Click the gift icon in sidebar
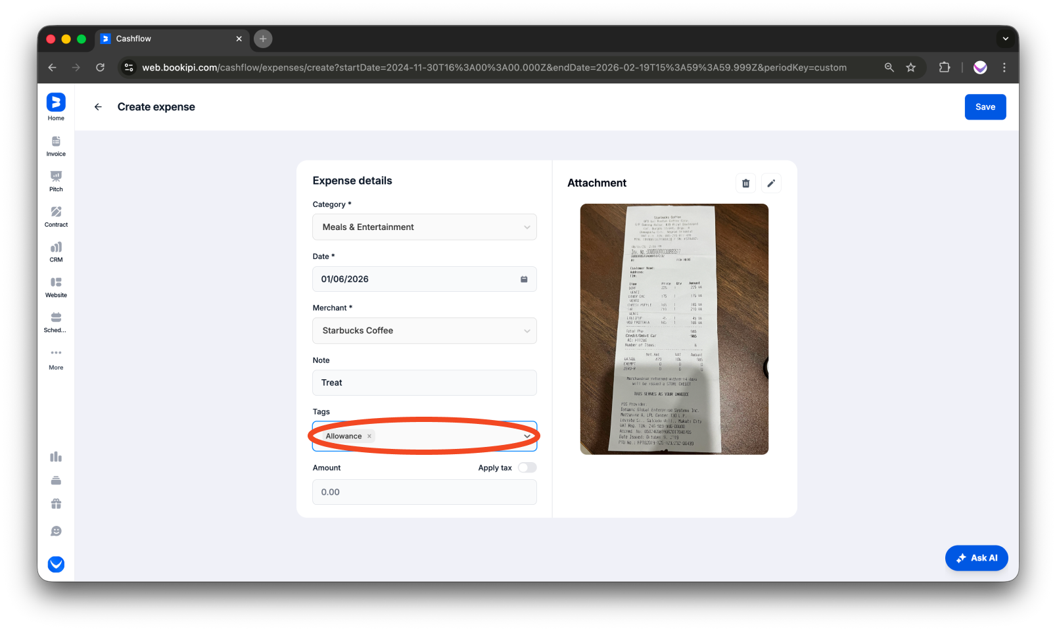 (56, 504)
